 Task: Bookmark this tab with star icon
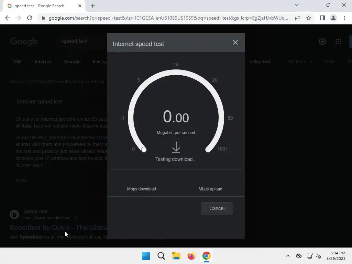(x=309, y=18)
